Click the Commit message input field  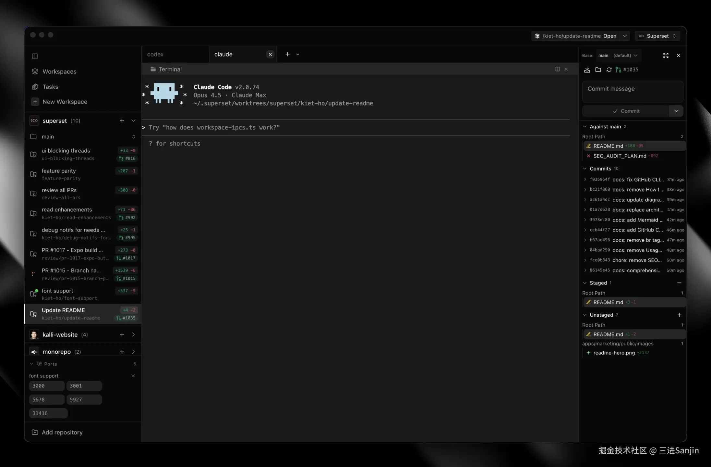pos(632,92)
